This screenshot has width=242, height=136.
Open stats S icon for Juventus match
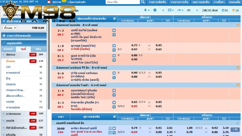point(114,50)
